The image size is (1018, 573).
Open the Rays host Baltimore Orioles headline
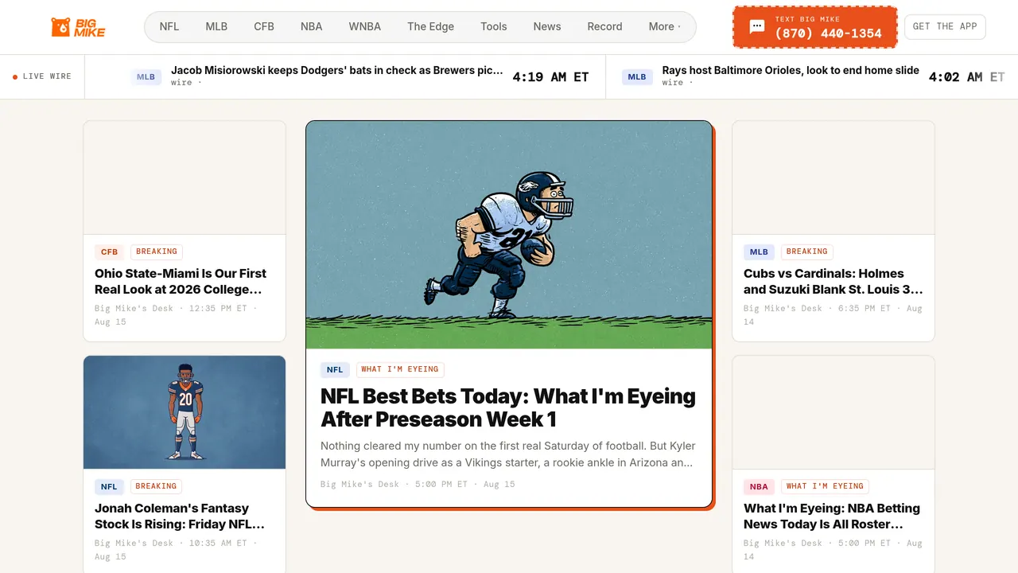pyautogui.click(x=791, y=70)
